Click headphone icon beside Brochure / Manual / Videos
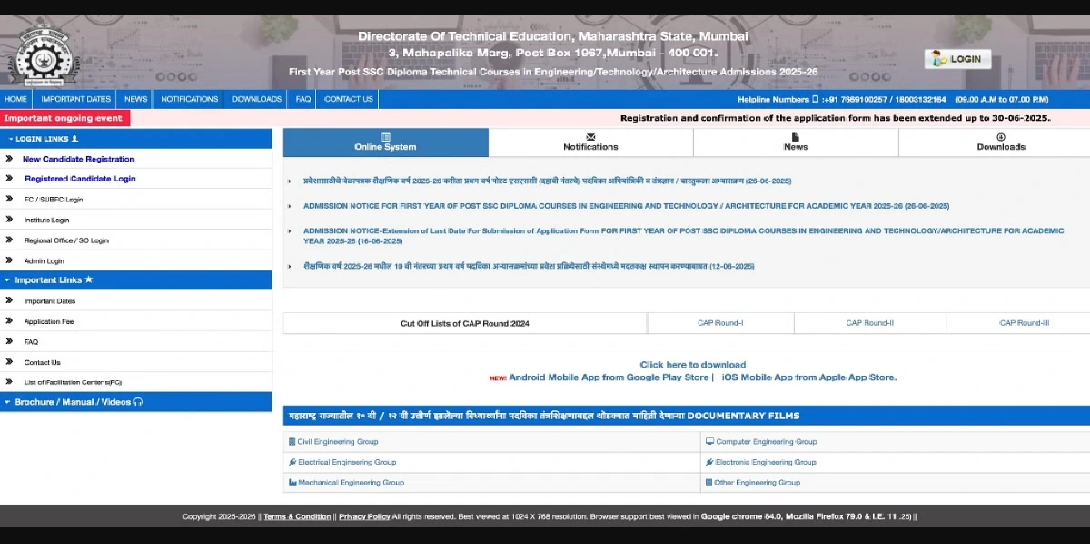Image resolution: width=1090 pixels, height=549 pixels. pos(138,402)
